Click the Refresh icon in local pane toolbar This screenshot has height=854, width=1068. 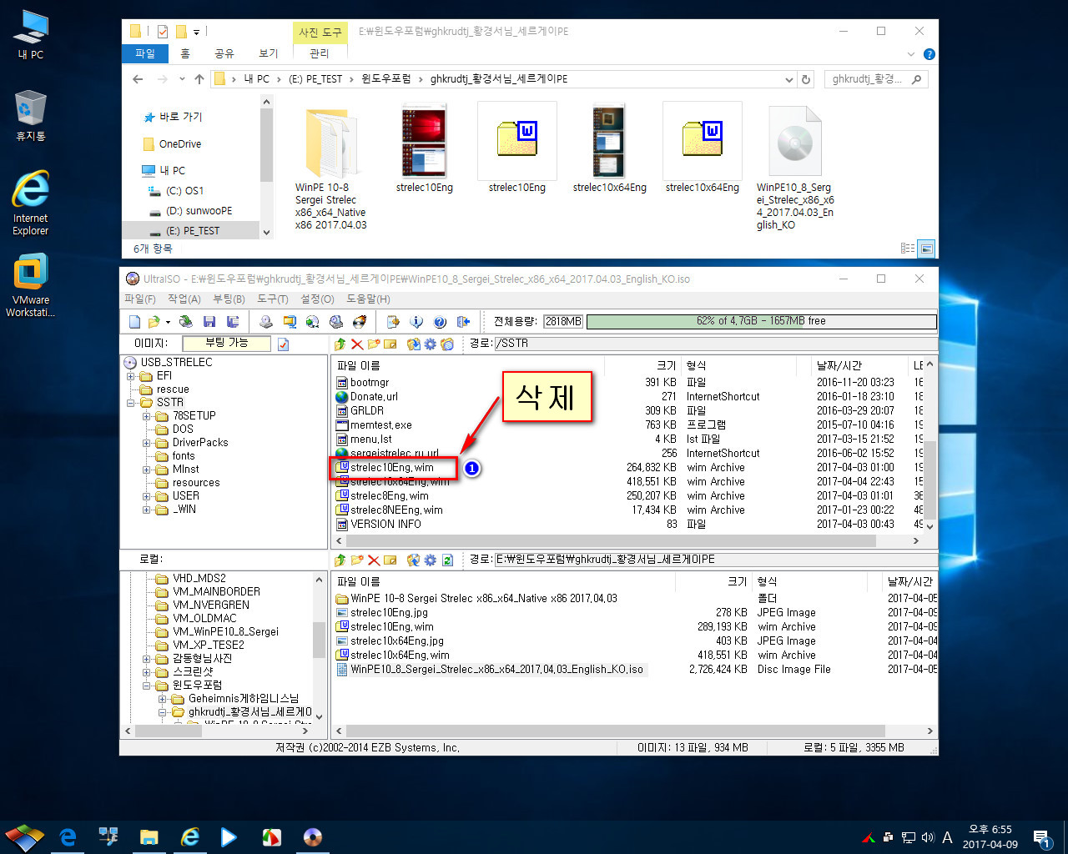tap(447, 560)
